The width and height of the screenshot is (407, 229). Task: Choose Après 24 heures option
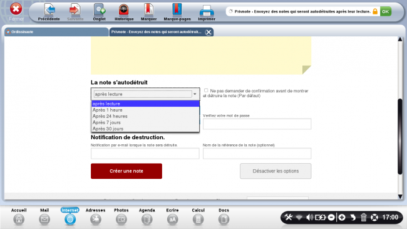(x=145, y=116)
